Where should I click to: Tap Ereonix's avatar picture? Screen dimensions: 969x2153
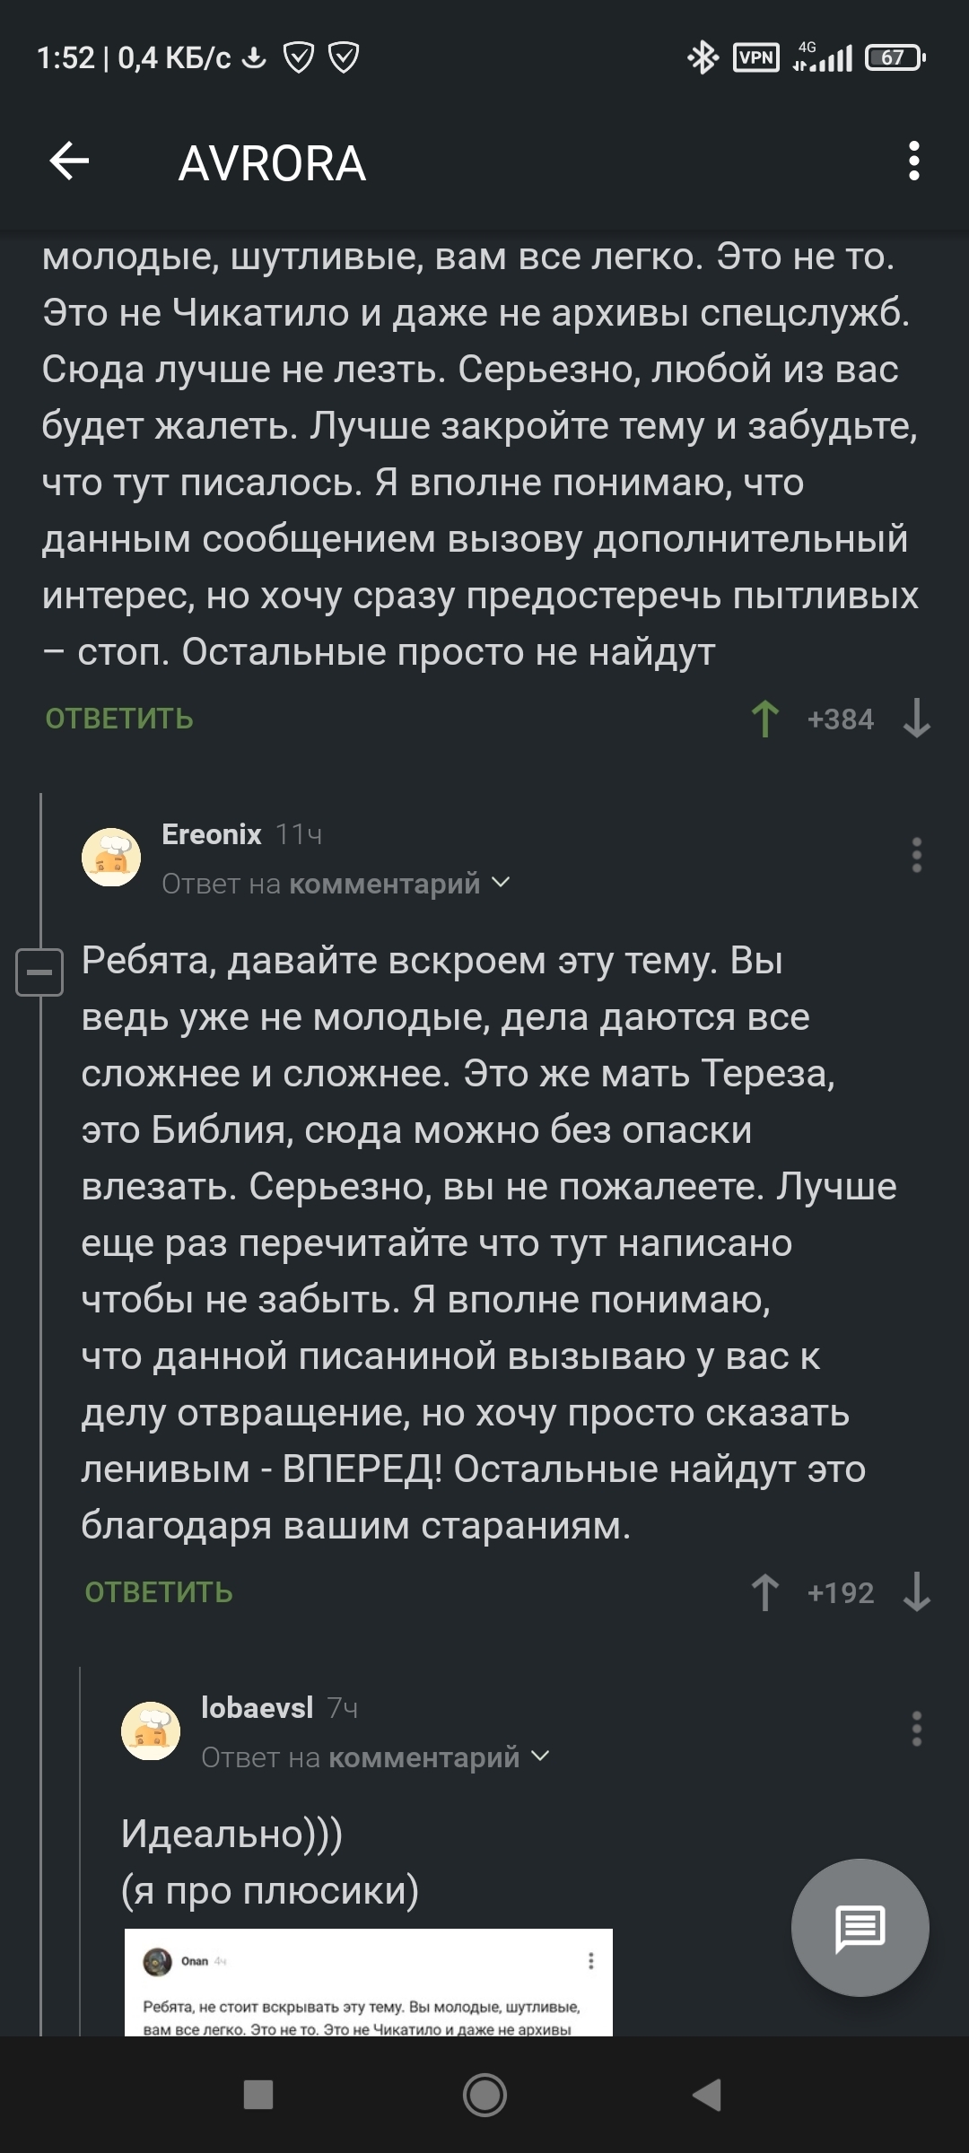[111, 857]
